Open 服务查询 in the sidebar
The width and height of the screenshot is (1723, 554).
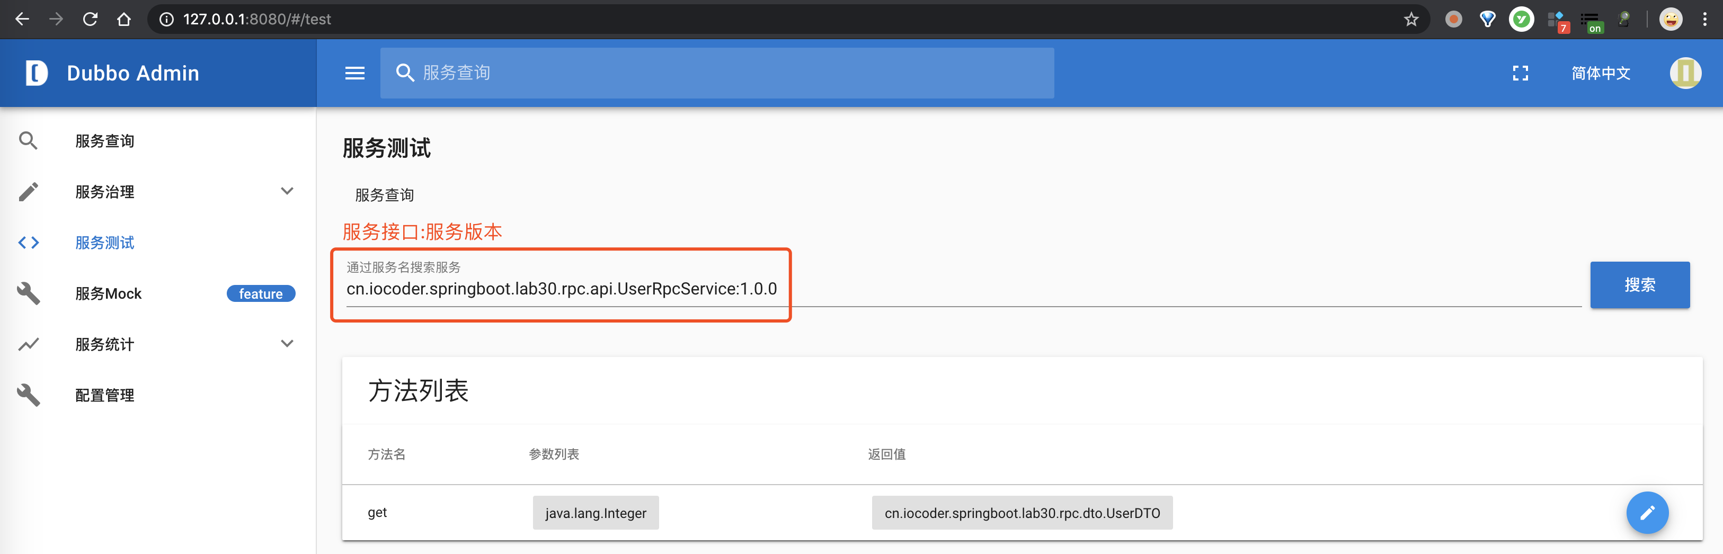point(105,141)
